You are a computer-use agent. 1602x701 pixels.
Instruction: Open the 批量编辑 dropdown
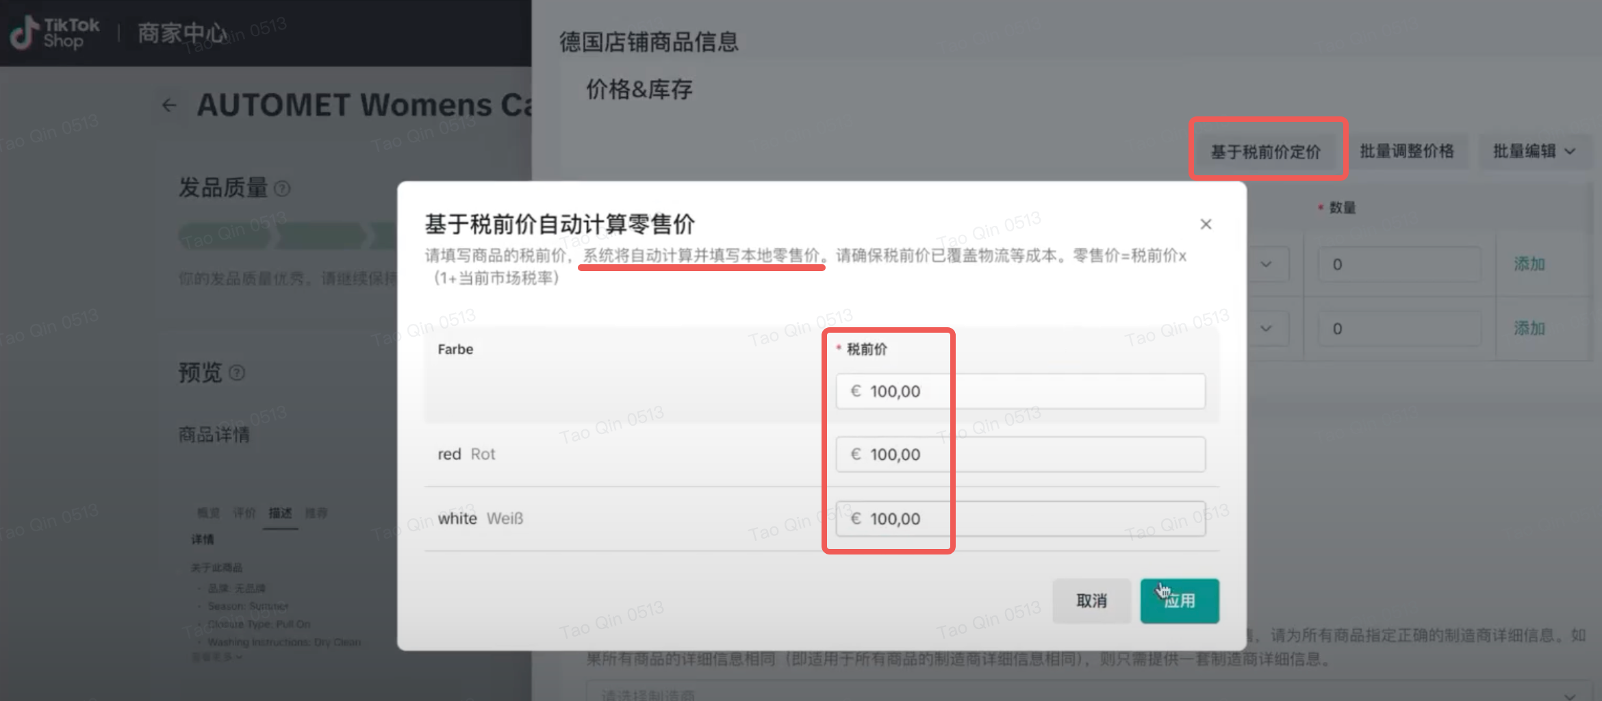click(1533, 151)
